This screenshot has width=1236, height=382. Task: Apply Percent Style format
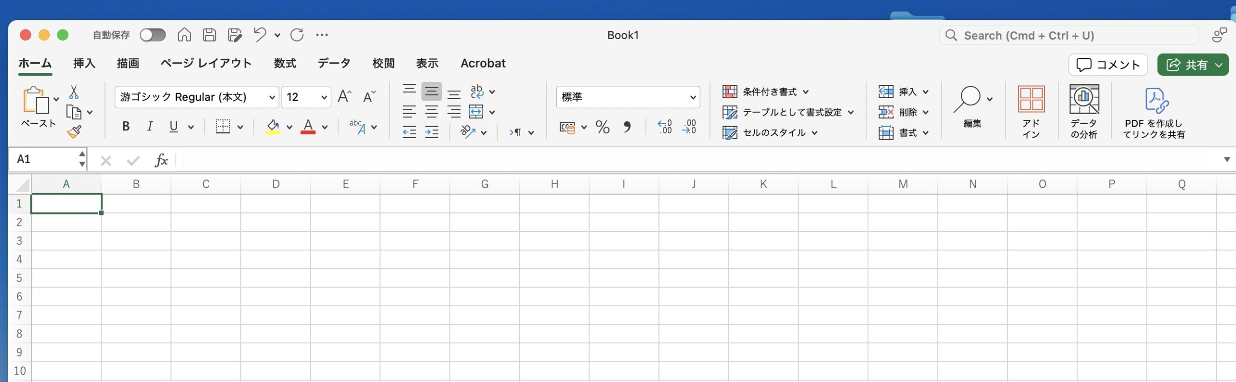[x=603, y=127]
